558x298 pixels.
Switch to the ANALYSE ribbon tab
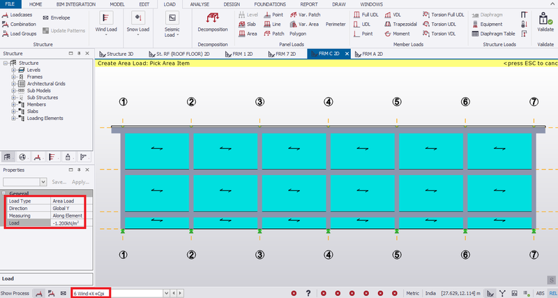tap(199, 4)
